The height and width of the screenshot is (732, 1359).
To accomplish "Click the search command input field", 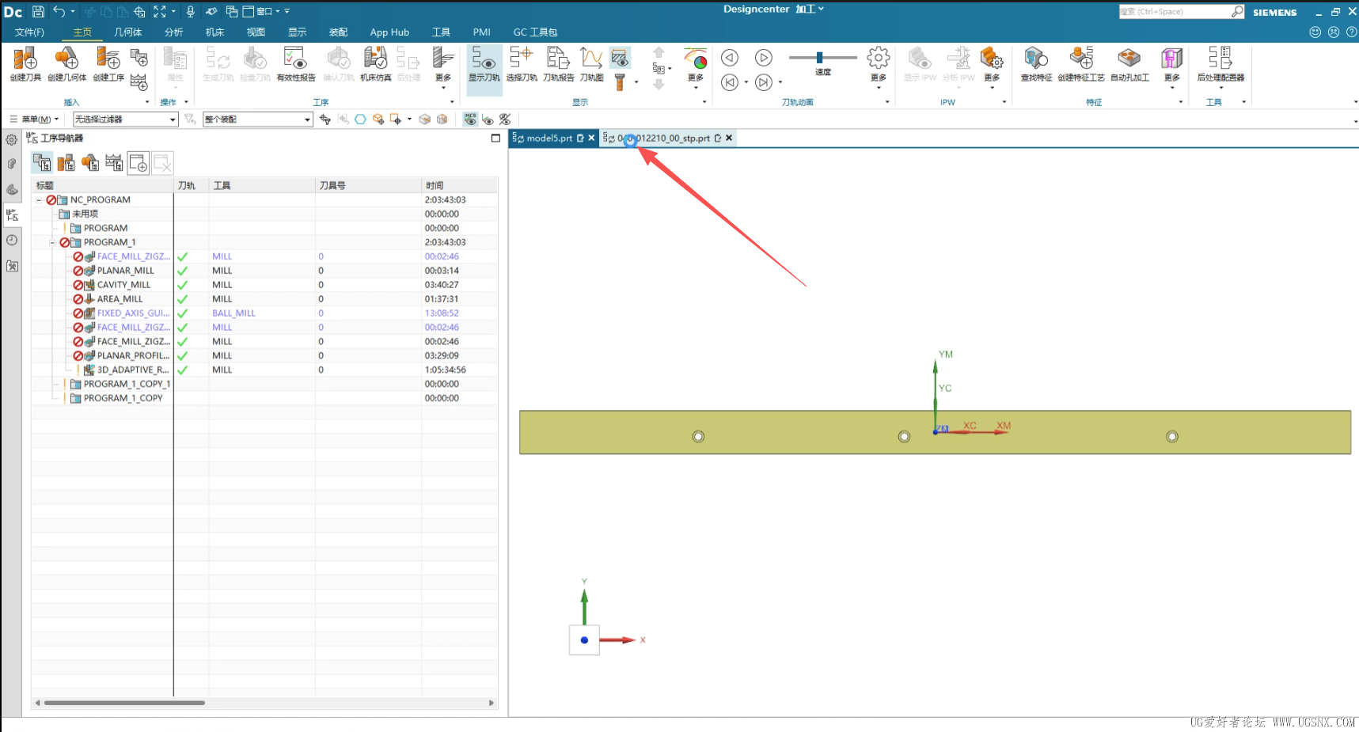I will click(x=1175, y=12).
